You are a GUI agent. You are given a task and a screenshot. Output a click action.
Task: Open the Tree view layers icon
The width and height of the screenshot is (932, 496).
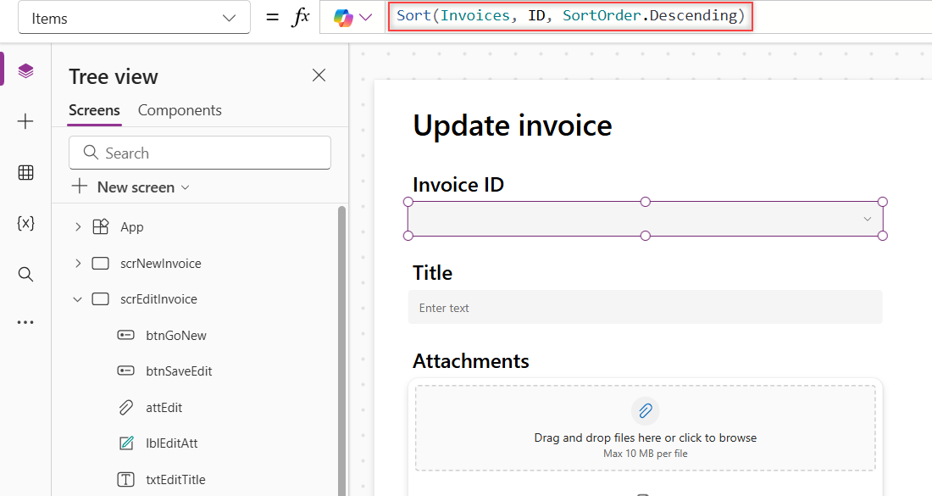point(25,70)
